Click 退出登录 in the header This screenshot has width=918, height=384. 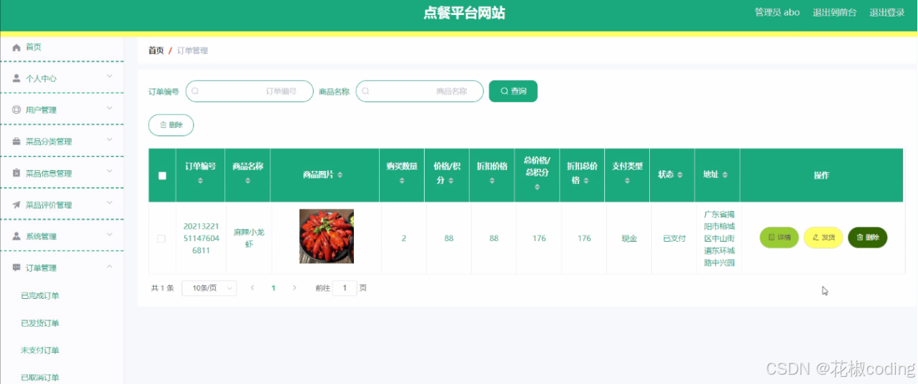coord(887,13)
